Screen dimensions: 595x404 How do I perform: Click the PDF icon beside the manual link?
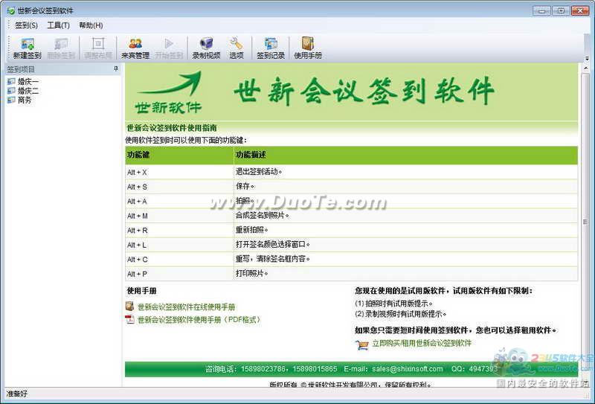click(129, 319)
